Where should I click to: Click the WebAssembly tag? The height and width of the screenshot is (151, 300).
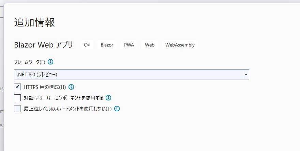coord(180,45)
